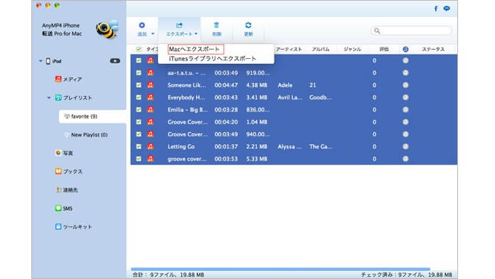Select the Avril La... artist cell

290,97
